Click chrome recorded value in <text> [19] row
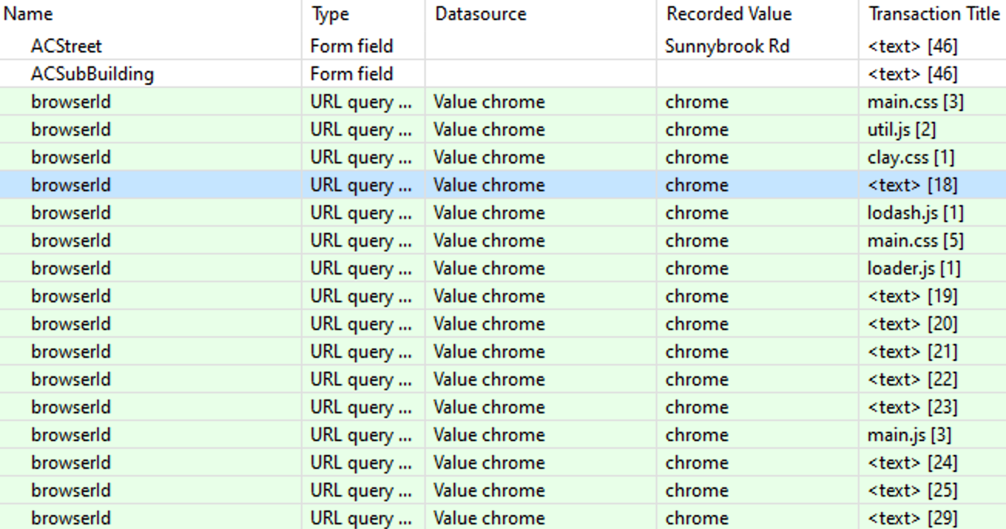The height and width of the screenshot is (529, 1006). tap(697, 296)
